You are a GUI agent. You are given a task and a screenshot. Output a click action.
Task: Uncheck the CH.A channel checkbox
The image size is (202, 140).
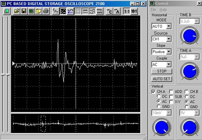[x=154, y=92]
